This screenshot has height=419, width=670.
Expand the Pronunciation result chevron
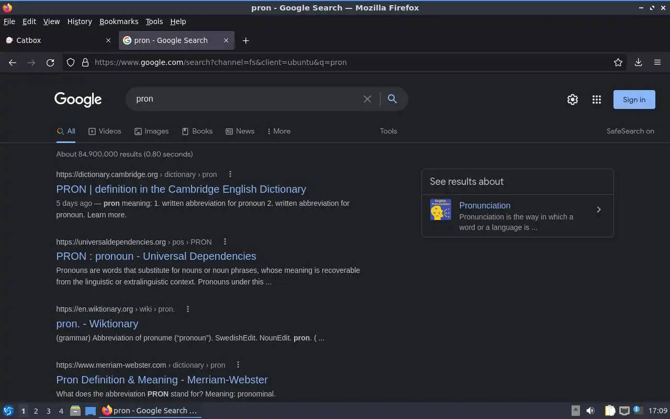[x=599, y=210]
